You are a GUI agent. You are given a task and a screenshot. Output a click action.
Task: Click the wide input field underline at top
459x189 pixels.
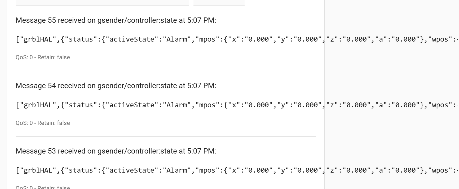pyautogui.click(x=102, y=5)
